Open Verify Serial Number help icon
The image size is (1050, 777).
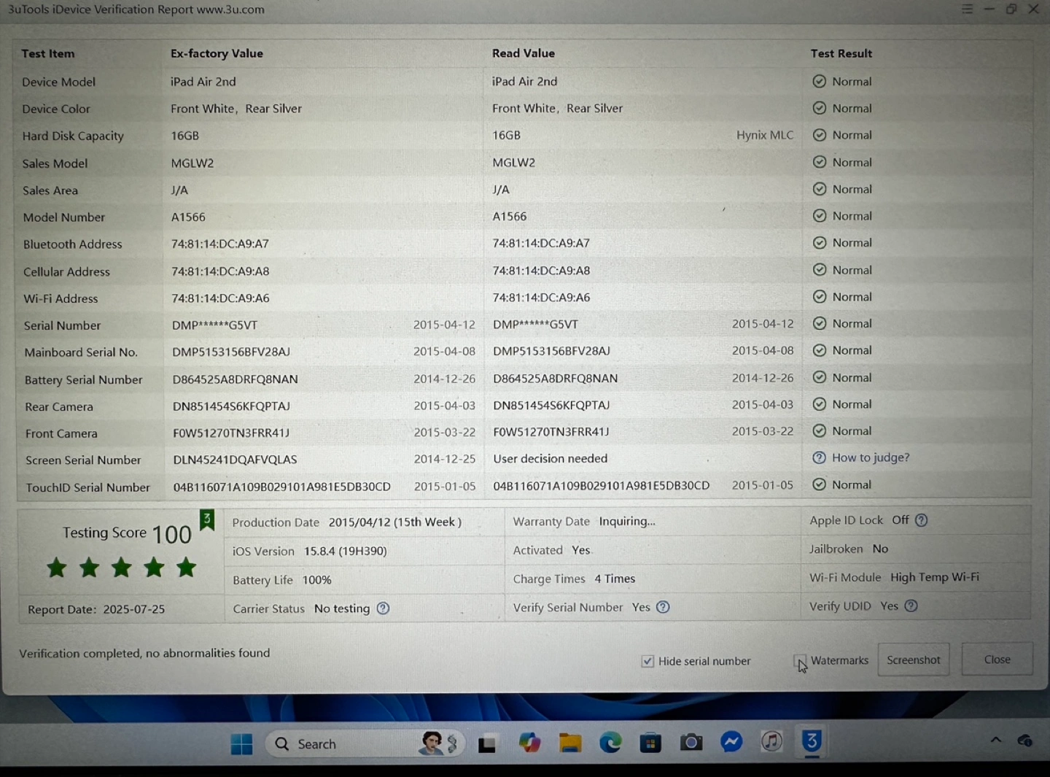[x=663, y=607]
